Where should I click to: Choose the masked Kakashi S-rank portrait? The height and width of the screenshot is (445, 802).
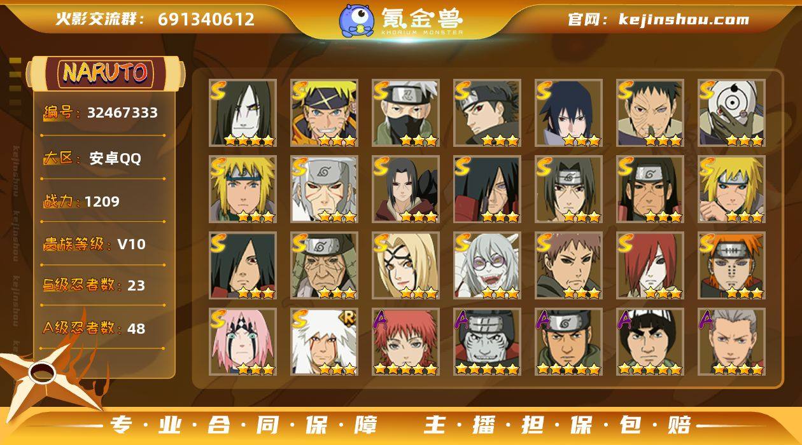pos(406,113)
